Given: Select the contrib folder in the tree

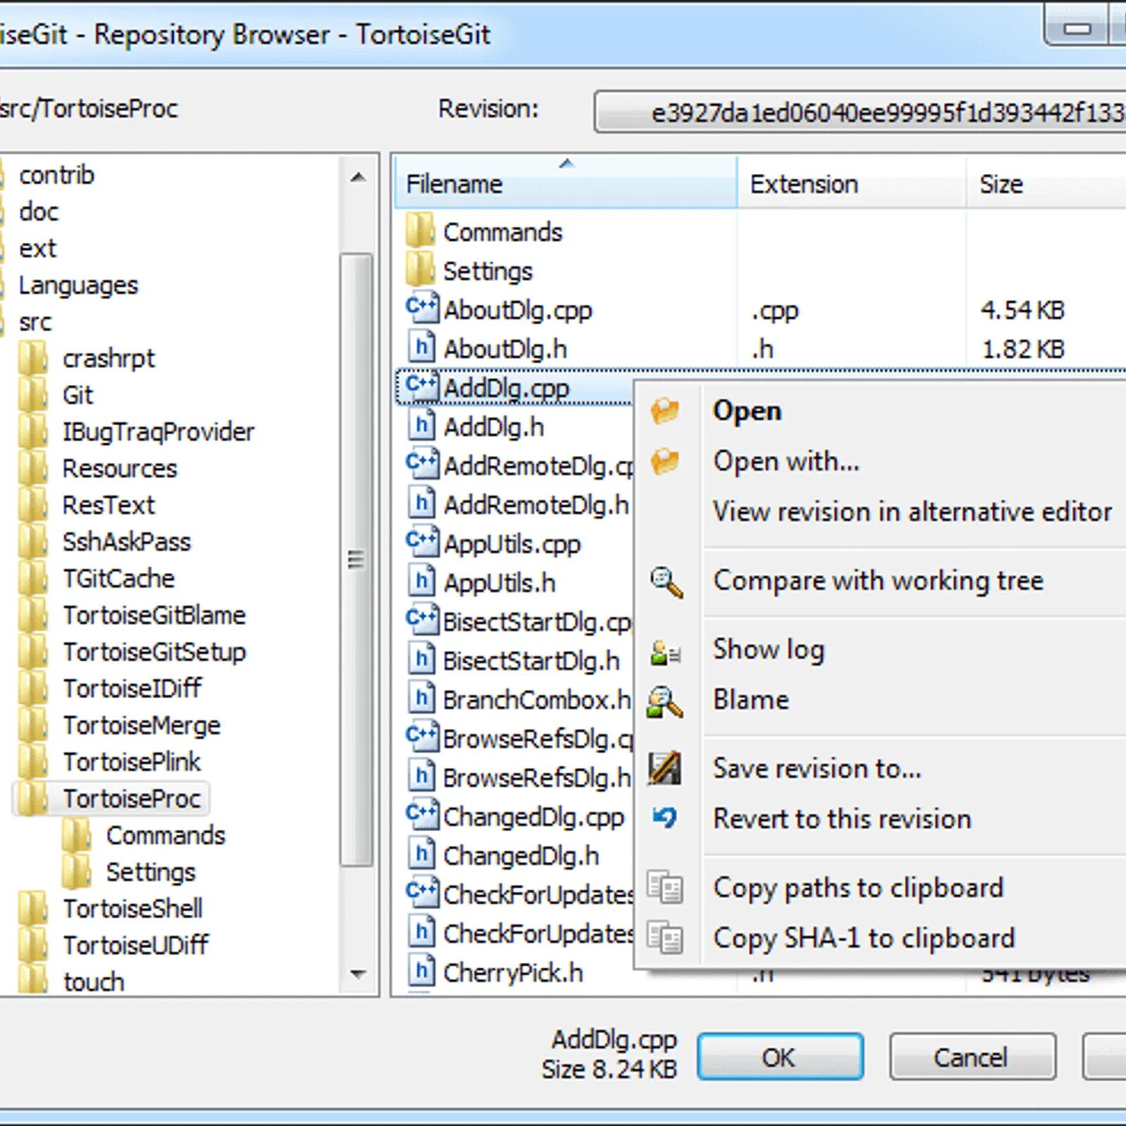Looking at the screenshot, I should 56,175.
